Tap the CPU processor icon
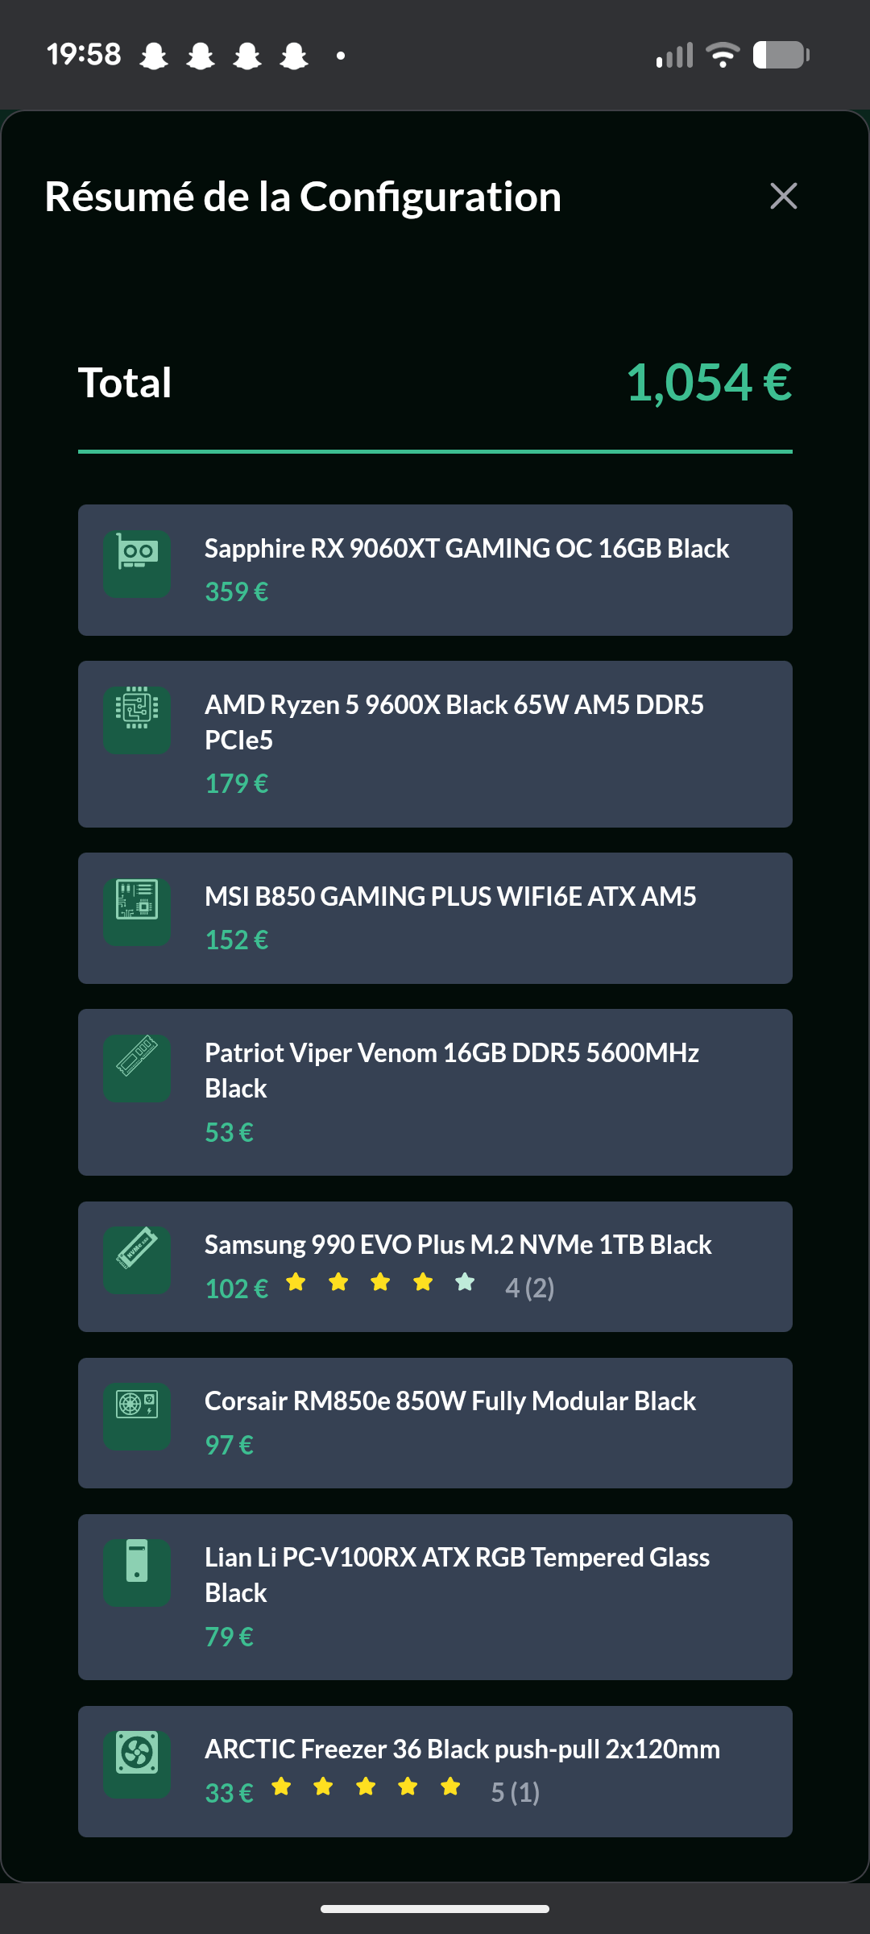870x1934 pixels. click(137, 720)
